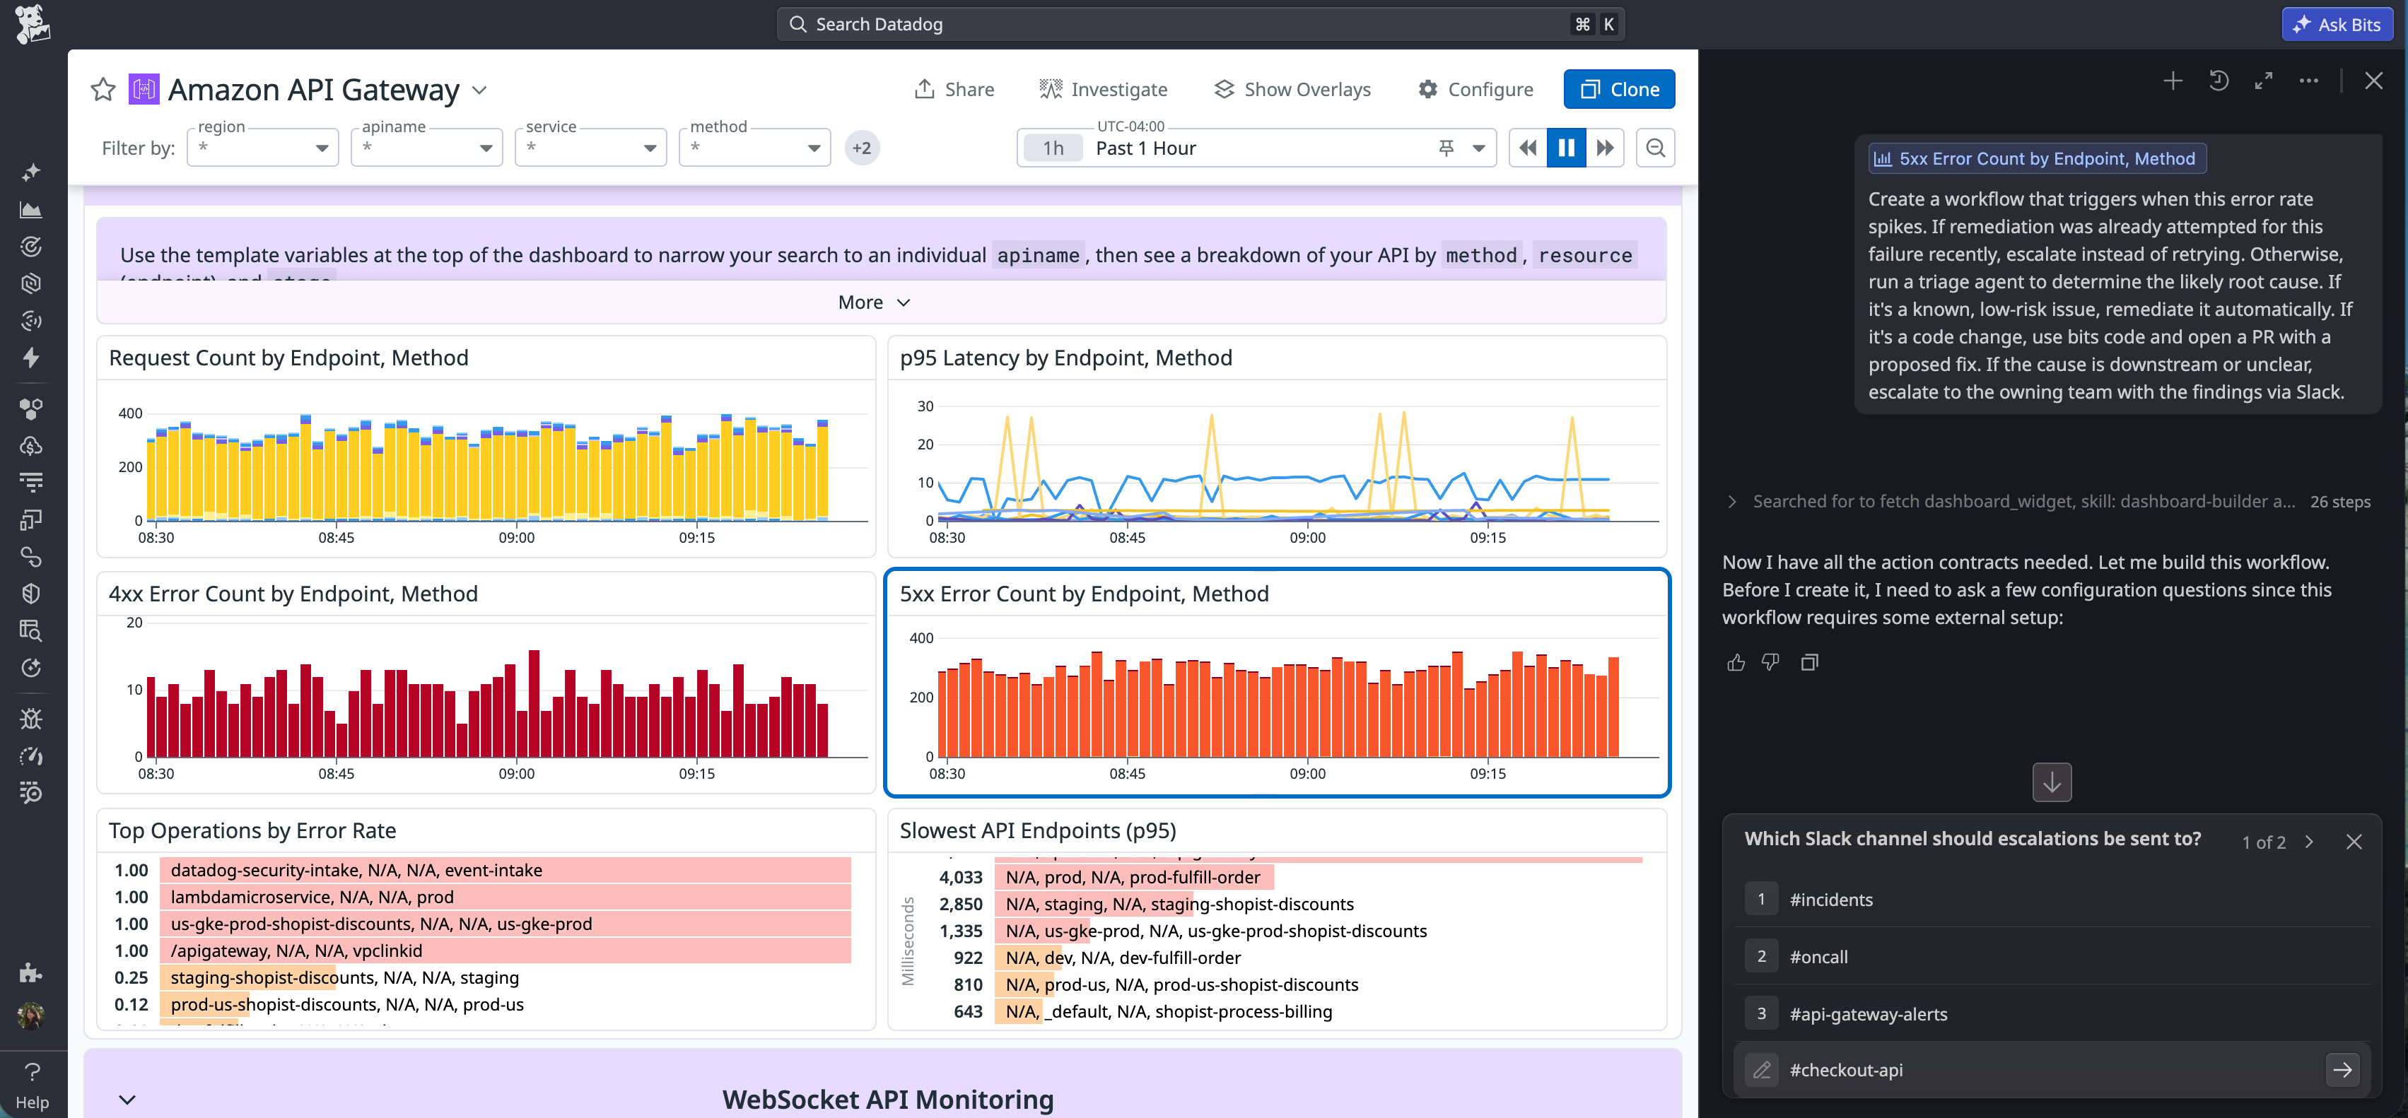The width and height of the screenshot is (2408, 1118).
Task: Expand the More description section
Action: pos(874,302)
